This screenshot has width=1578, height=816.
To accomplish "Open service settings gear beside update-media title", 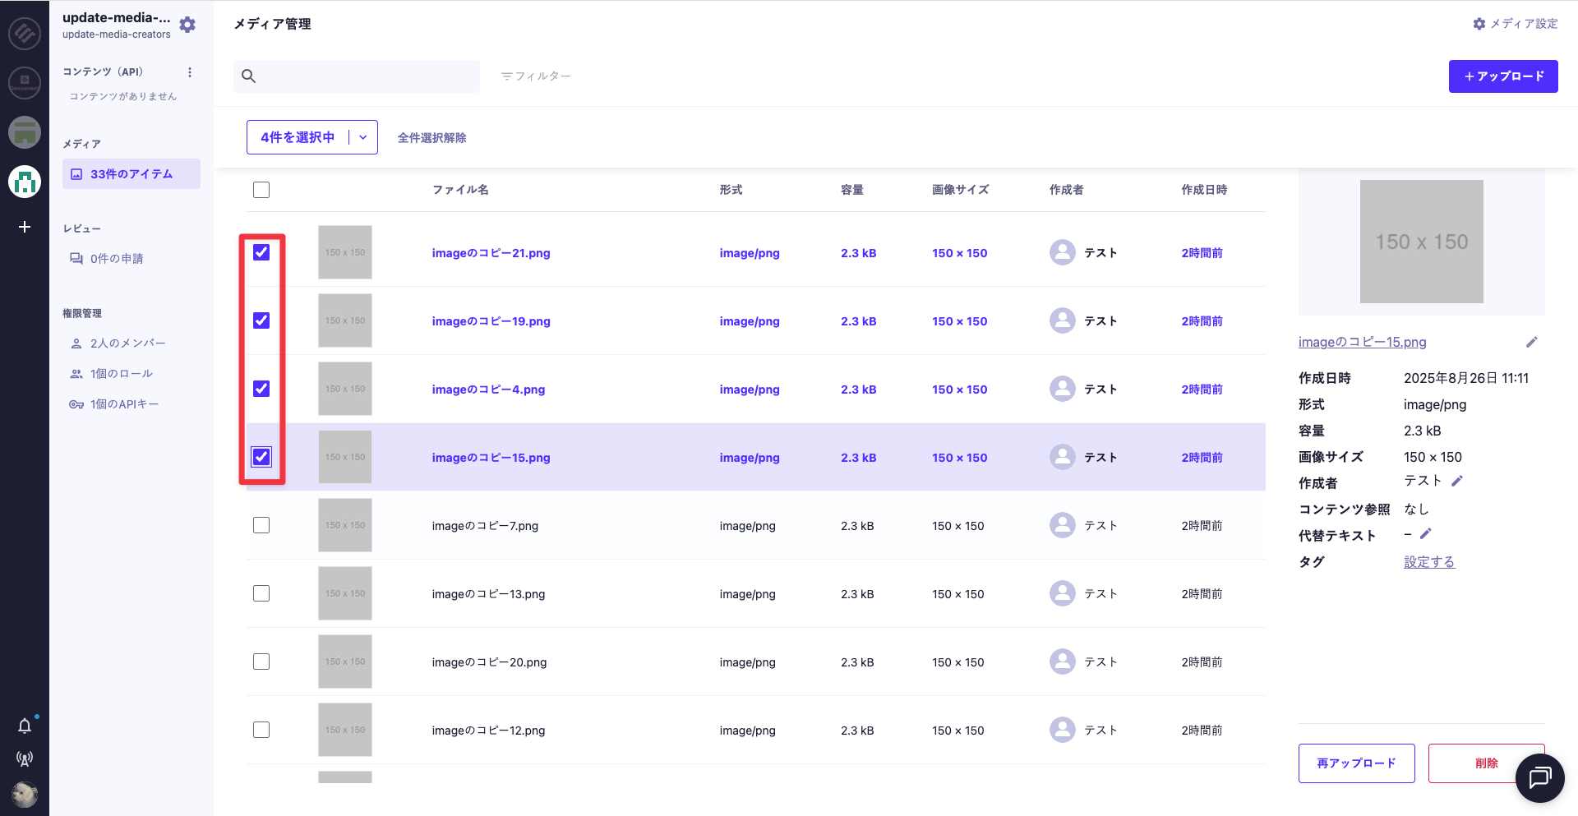I will point(187,25).
